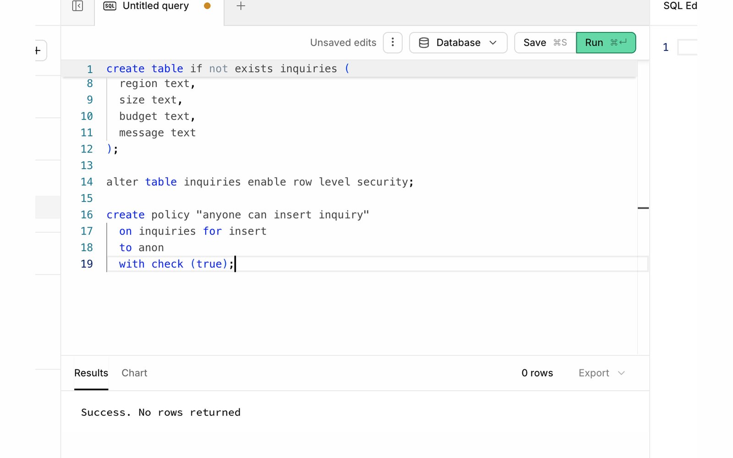Click the database cylinder icon
This screenshot has width=733, height=458.
coord(424,43)
